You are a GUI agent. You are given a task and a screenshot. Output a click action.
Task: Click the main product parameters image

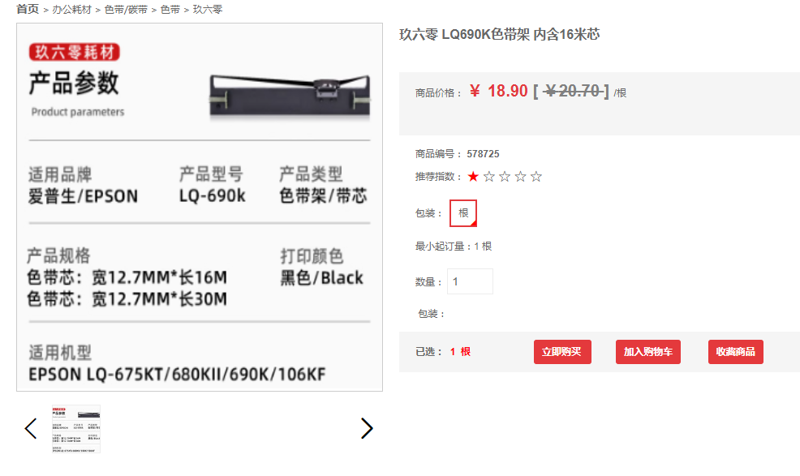(x=200, y=207)
